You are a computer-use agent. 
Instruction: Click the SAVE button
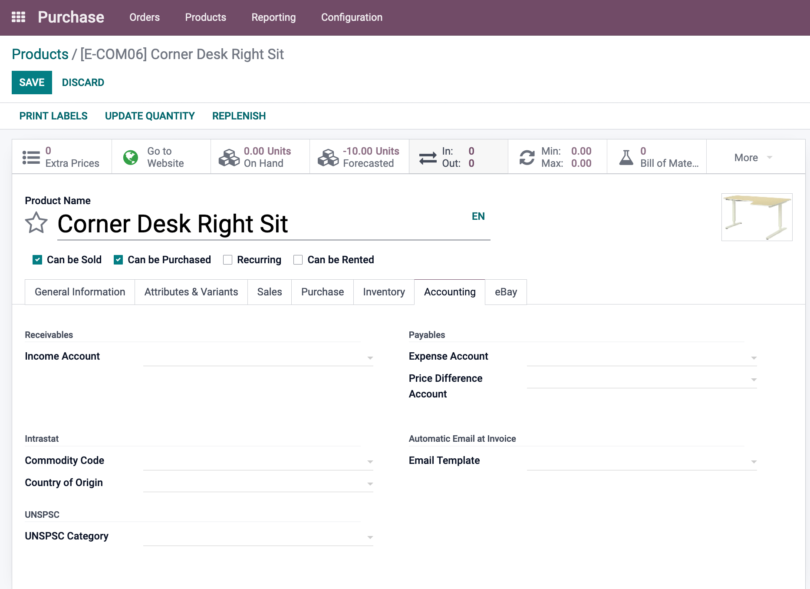32,83
